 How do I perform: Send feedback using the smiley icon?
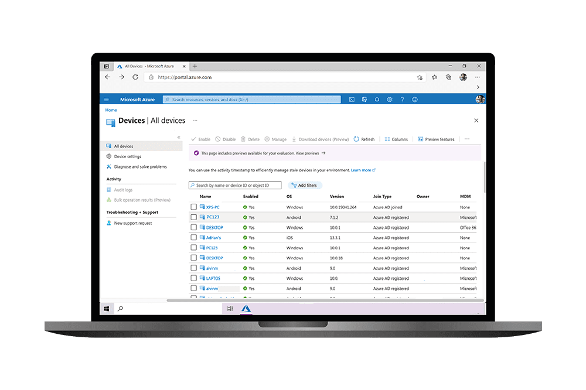415,100
